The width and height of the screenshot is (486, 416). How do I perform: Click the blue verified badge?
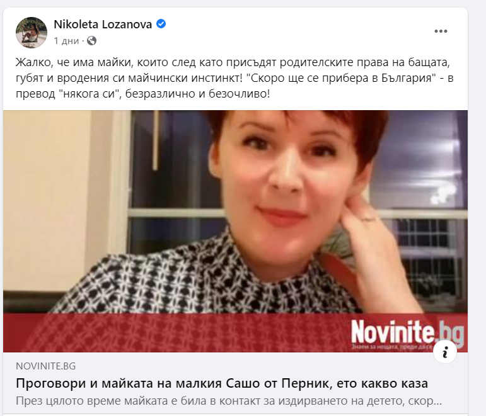[161, 24]
